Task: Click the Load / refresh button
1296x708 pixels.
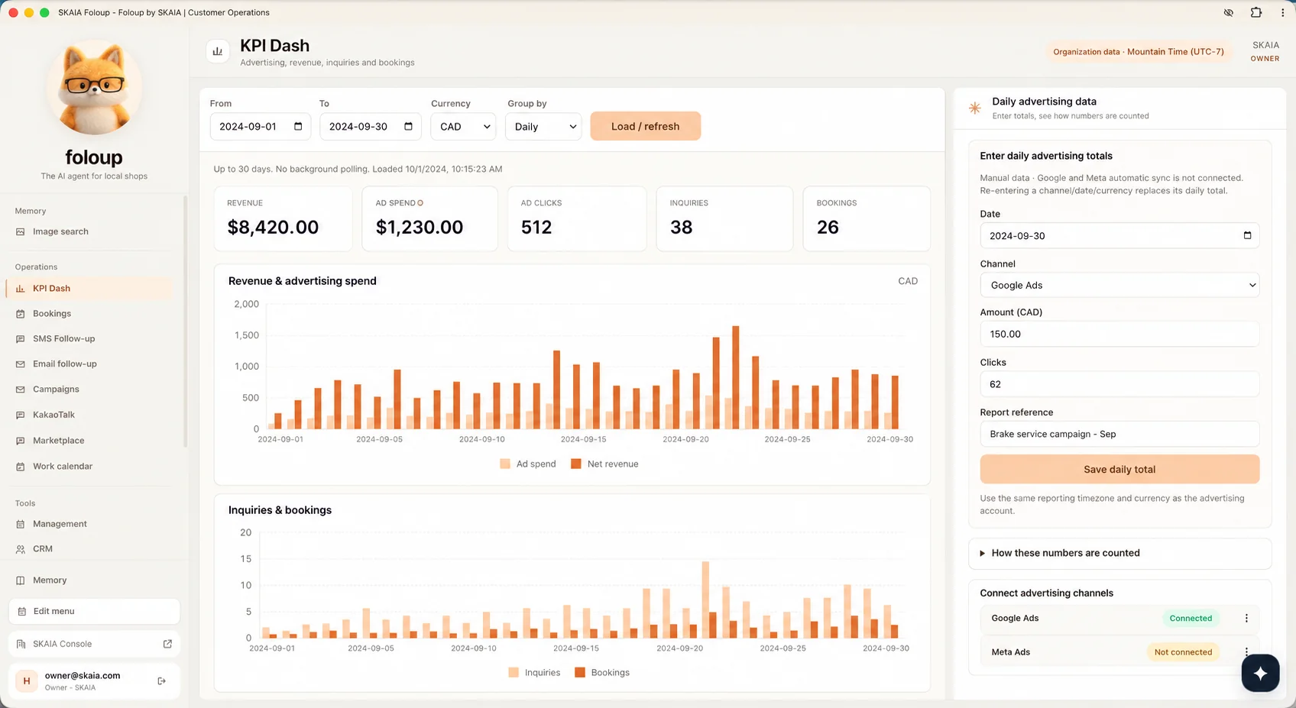Action: point(646,127)
